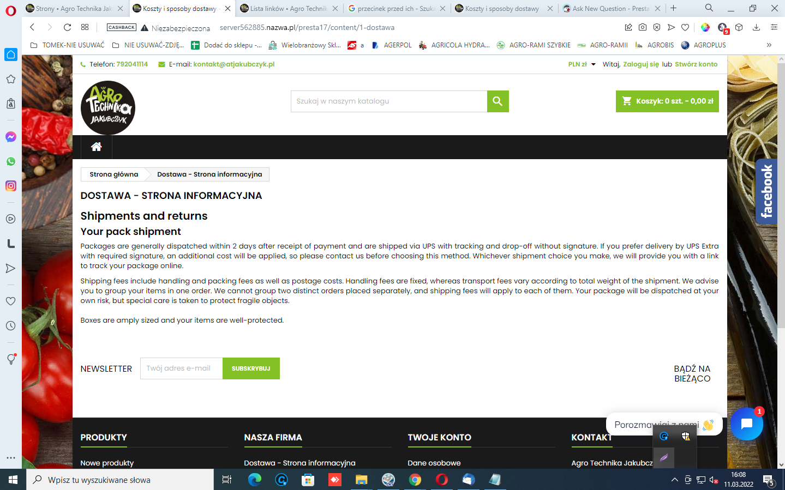Viewport: 785px width, 490px height.
Task: Expand the PLN zł currency dropdown
Action: (x=582, y=64)
